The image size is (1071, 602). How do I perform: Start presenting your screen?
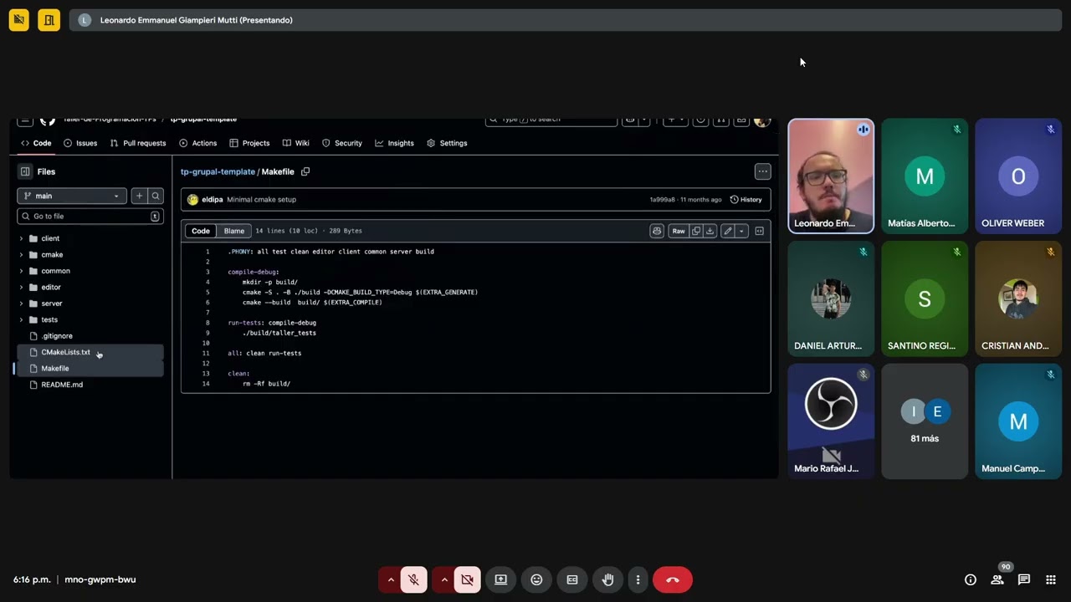point(501,579)
